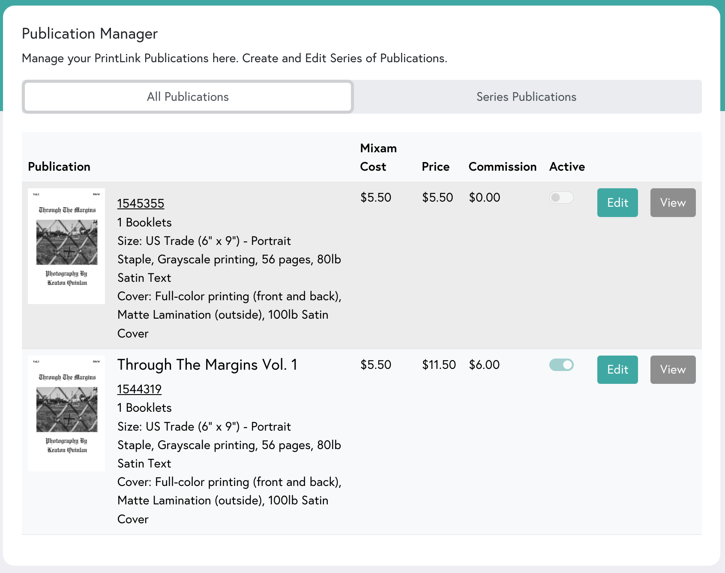Edit publication 1545355
The height and width of the screenshot is (573, 725).
[617, 202]
